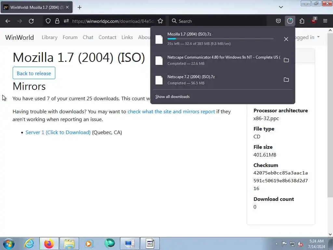Click the page vertical scrollbar

(330, 115)
